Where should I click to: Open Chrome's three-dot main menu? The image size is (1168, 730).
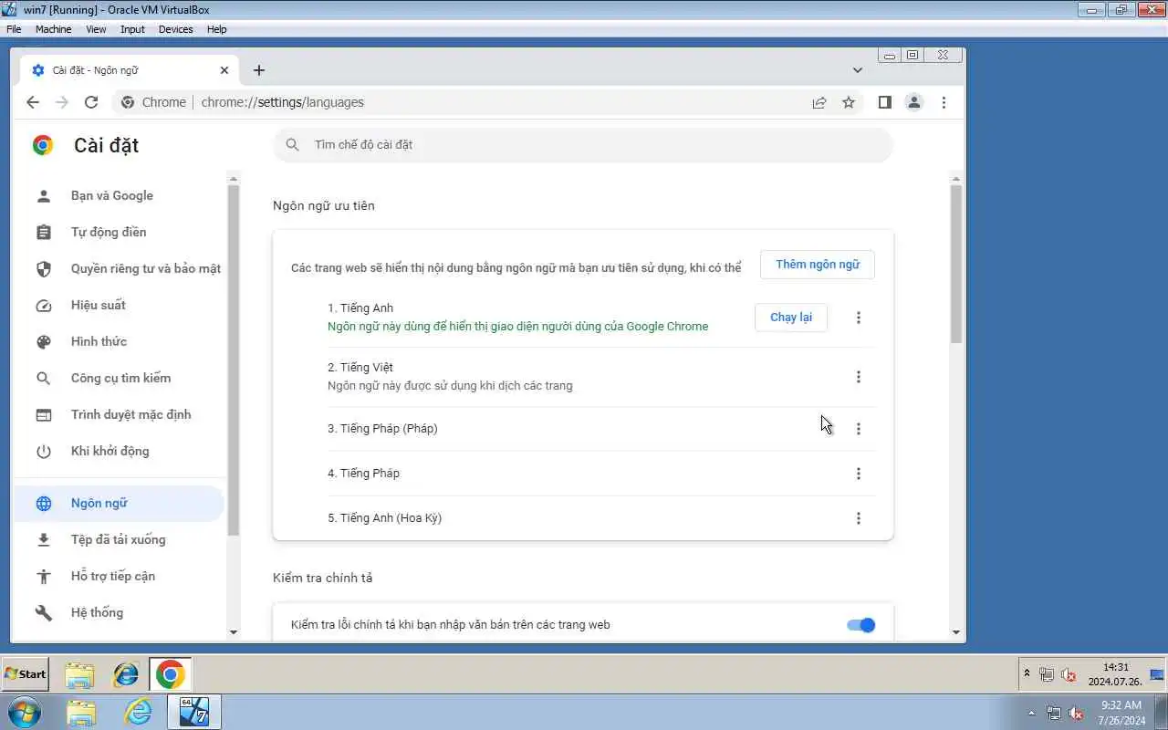(944, 102)
